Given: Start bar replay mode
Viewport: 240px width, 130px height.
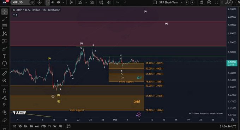Looking at the screenshot, I should pos(109,2).
